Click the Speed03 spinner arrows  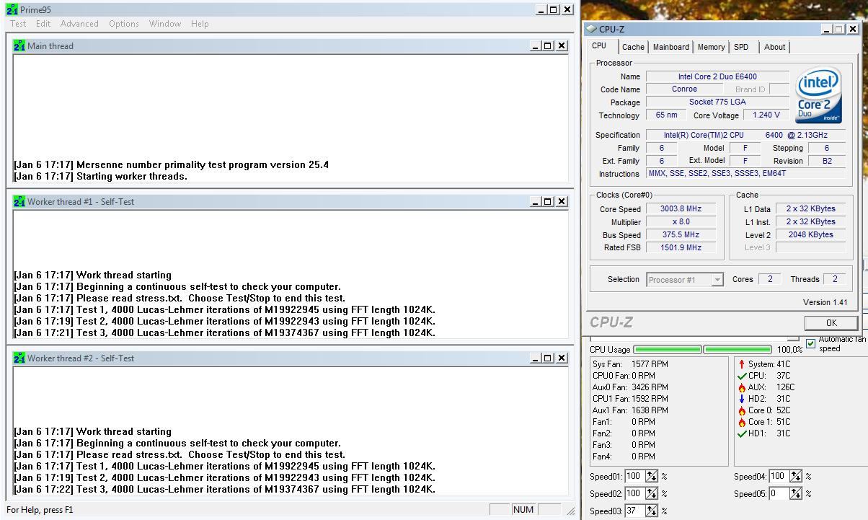652,511
